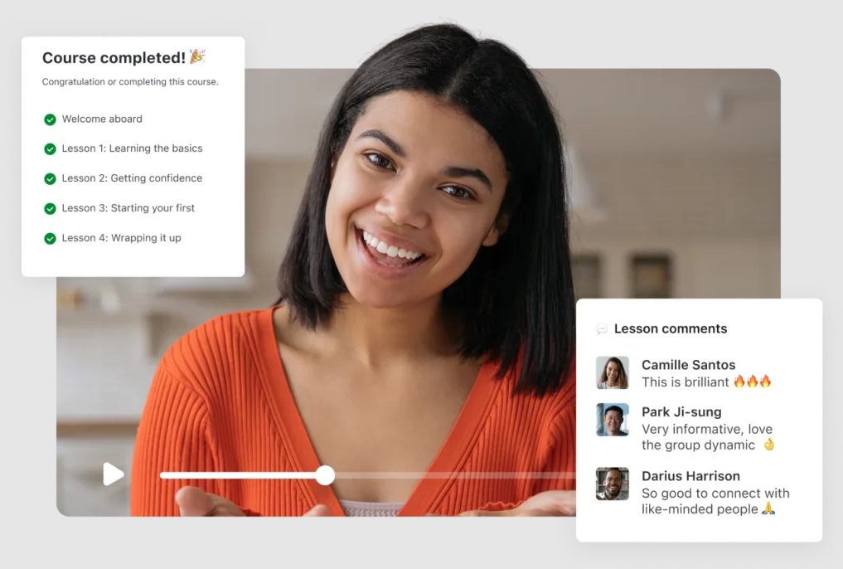The height and width of the screenshot is (569, 843).
Task: Click the party popper emoji in the heading
Action: (197, 57)
